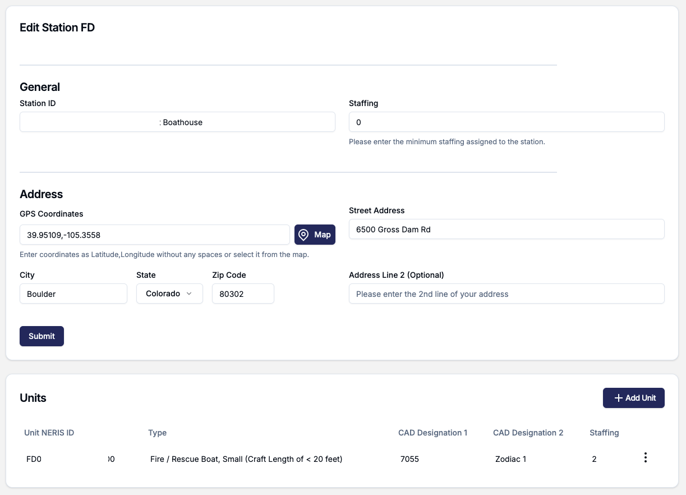686x495 pixels.
Task: Click into the GPS Coordinates field
Action: click(154, 235)
